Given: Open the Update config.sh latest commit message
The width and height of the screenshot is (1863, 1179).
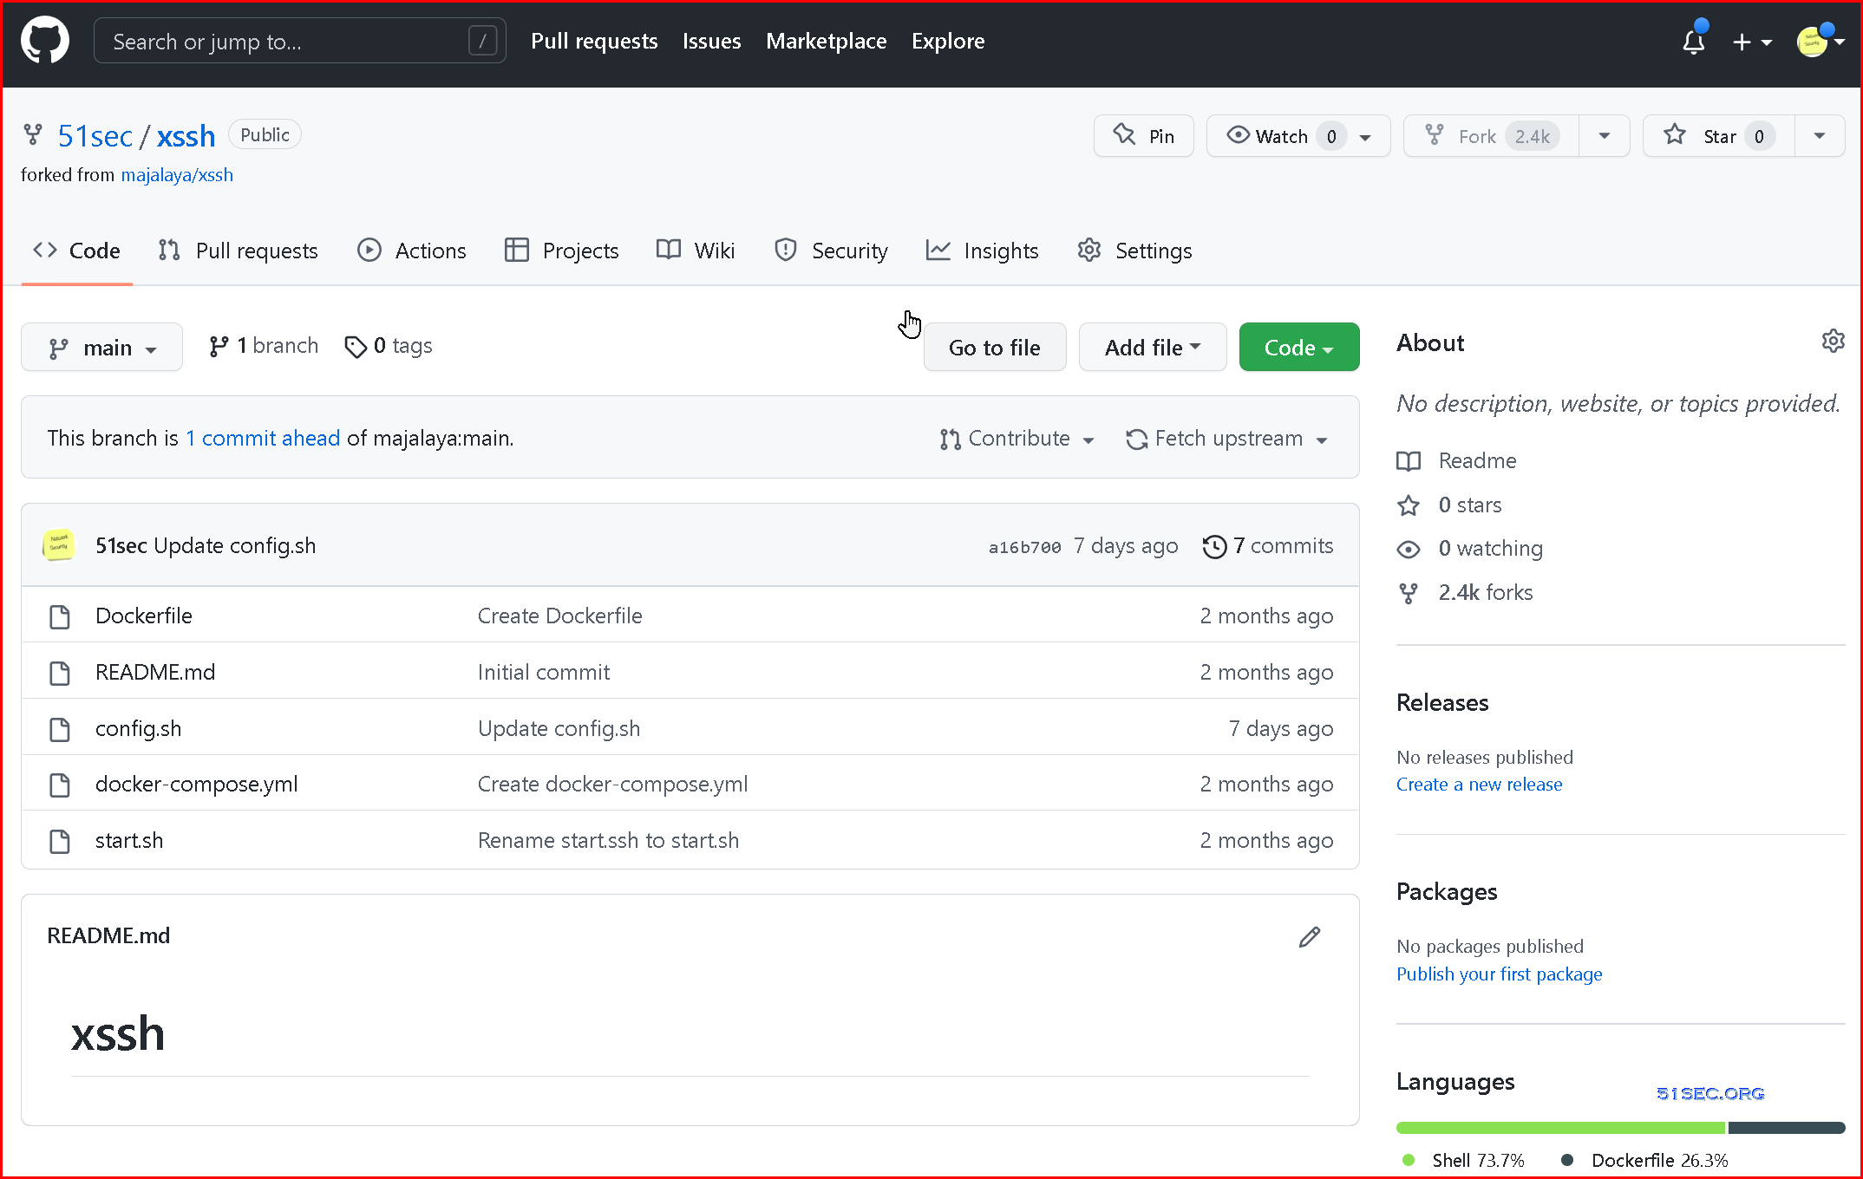Looking at the screenshot, I should click(x=235, y=545).
